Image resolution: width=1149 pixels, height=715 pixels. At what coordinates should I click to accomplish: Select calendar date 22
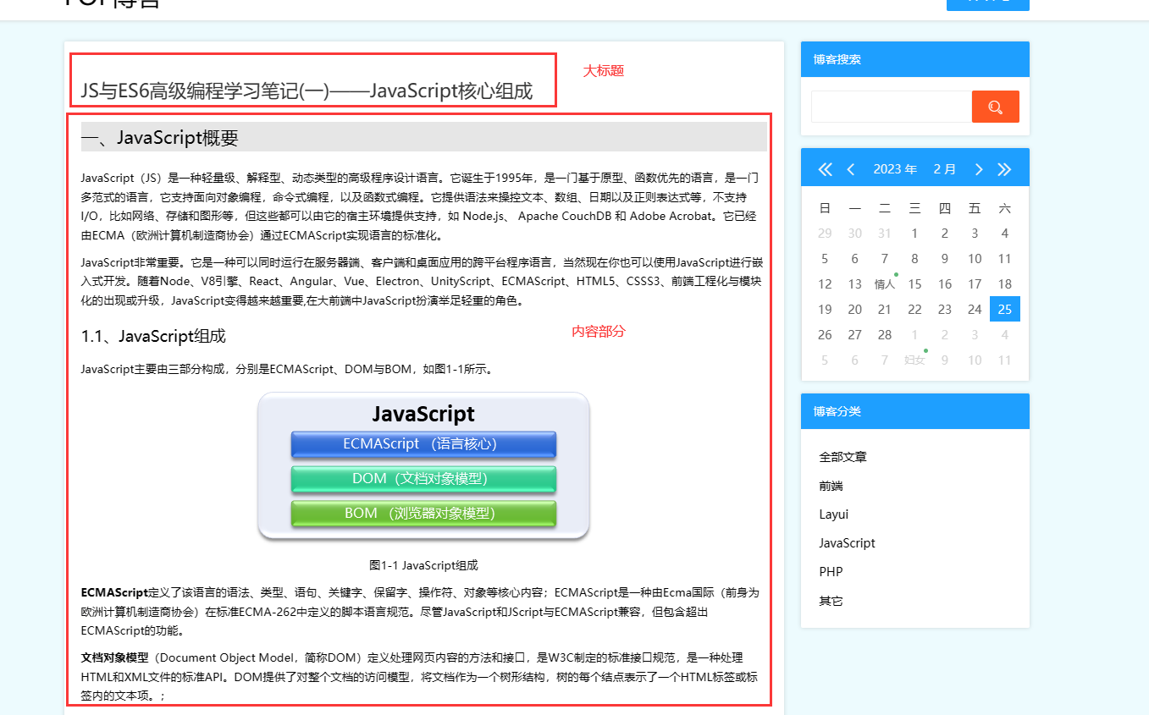pos(914,310)
